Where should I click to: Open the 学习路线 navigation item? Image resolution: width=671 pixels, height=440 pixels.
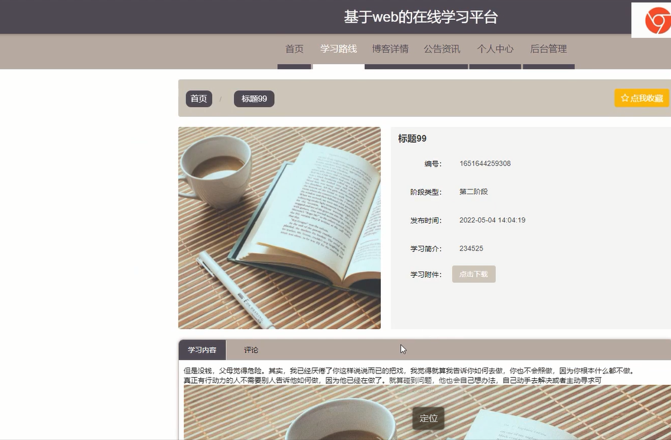point(338,49)
